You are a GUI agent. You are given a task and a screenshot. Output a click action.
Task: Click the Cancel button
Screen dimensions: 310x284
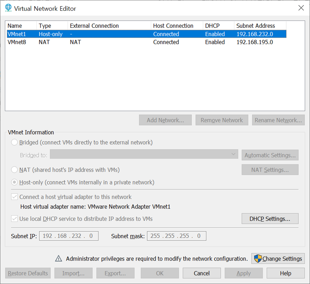coord(202,273)
